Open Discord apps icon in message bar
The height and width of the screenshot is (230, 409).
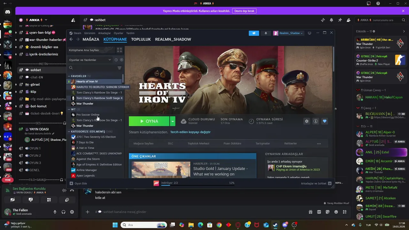pos(344,212)
